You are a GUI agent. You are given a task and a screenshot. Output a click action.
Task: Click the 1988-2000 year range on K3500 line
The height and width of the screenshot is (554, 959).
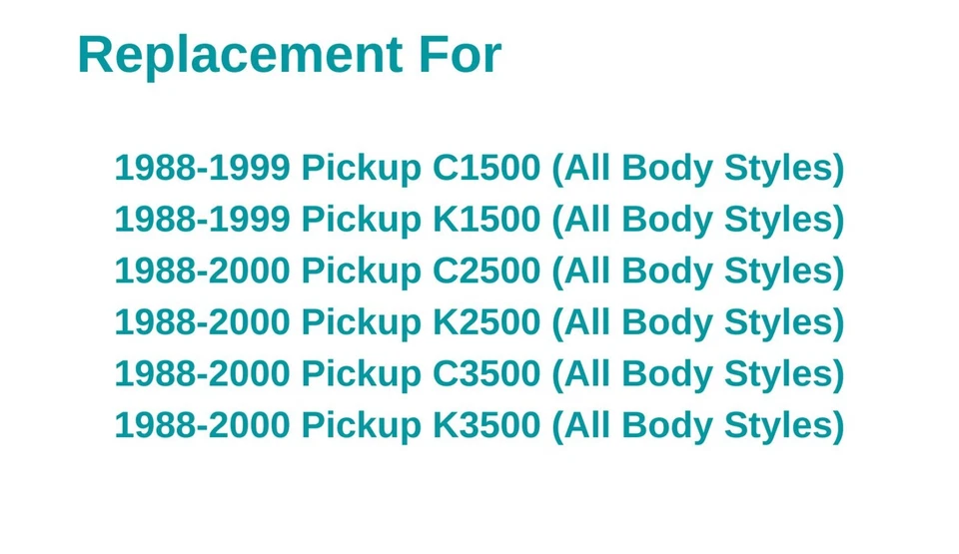tap(201, 425)
